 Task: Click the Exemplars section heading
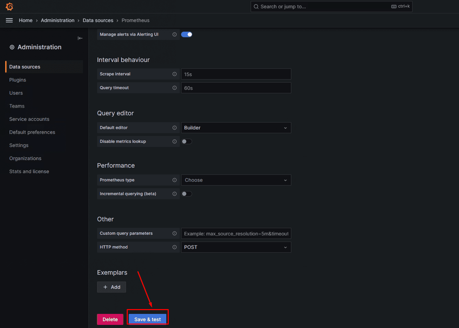point(112,273)
